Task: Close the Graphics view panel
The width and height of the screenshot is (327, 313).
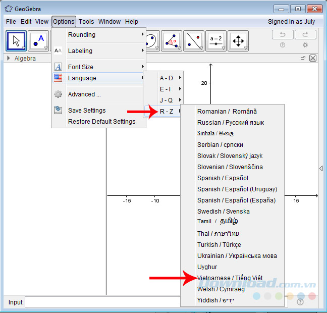Action: point(312,58)
